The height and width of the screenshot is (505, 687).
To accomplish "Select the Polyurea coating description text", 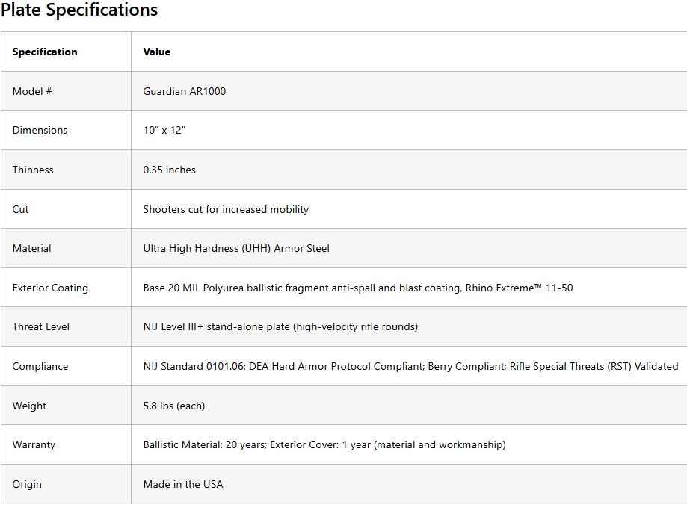I will [358, 288].
